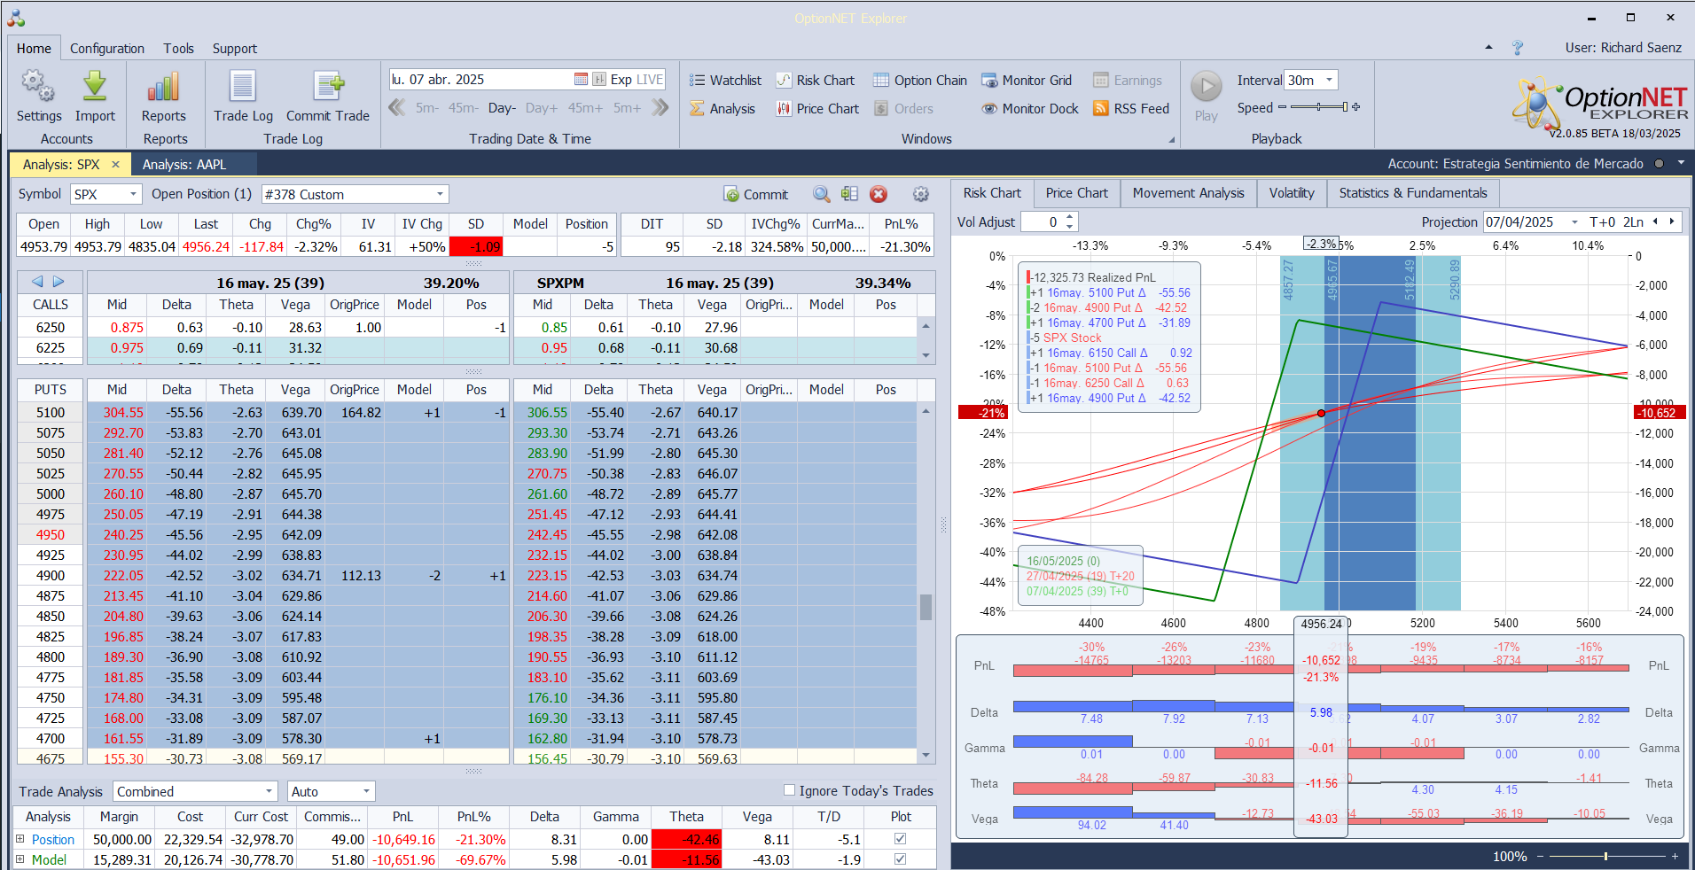The image size is (1695, 870).
Task: Expand the Model row in Trade Analysis
Action: tap(20, 859)
